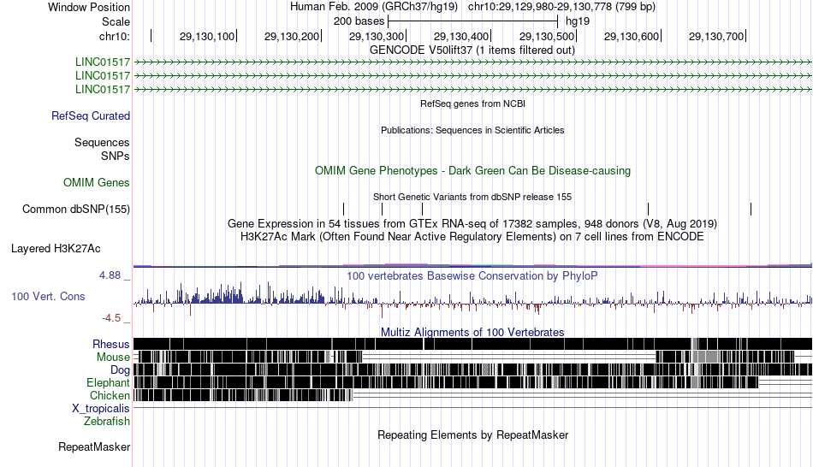
Task: Click Multiz Alignments of 100 Vertebrates title
Action: click(472, 332)
